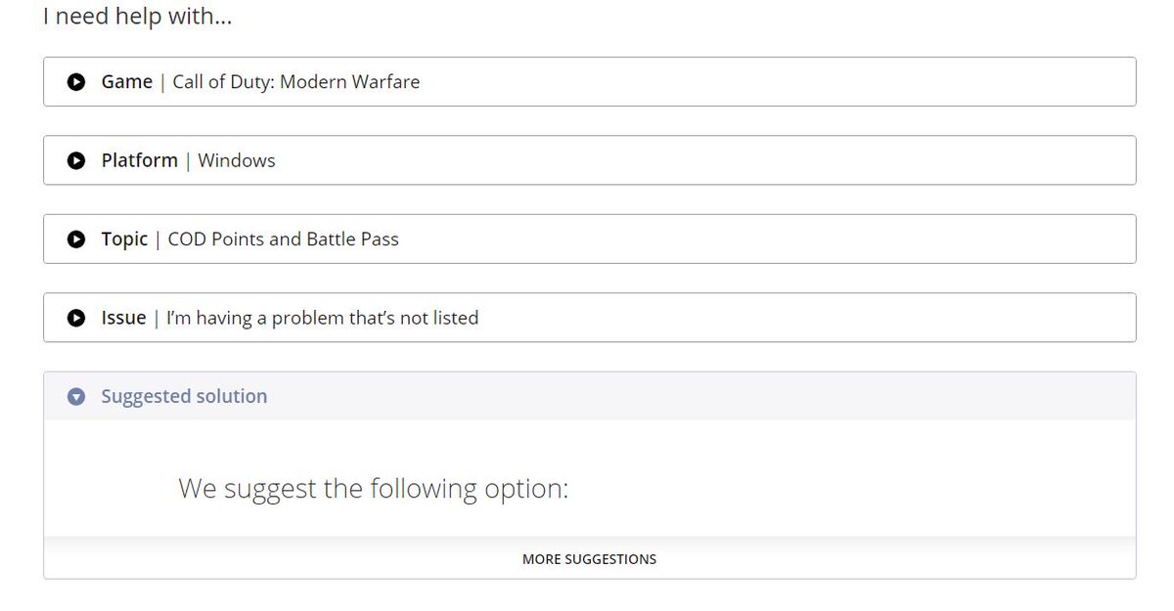Expand the Issue section arrow icon
Screen dimensions: 1174x611
click(x=76, y=318)
